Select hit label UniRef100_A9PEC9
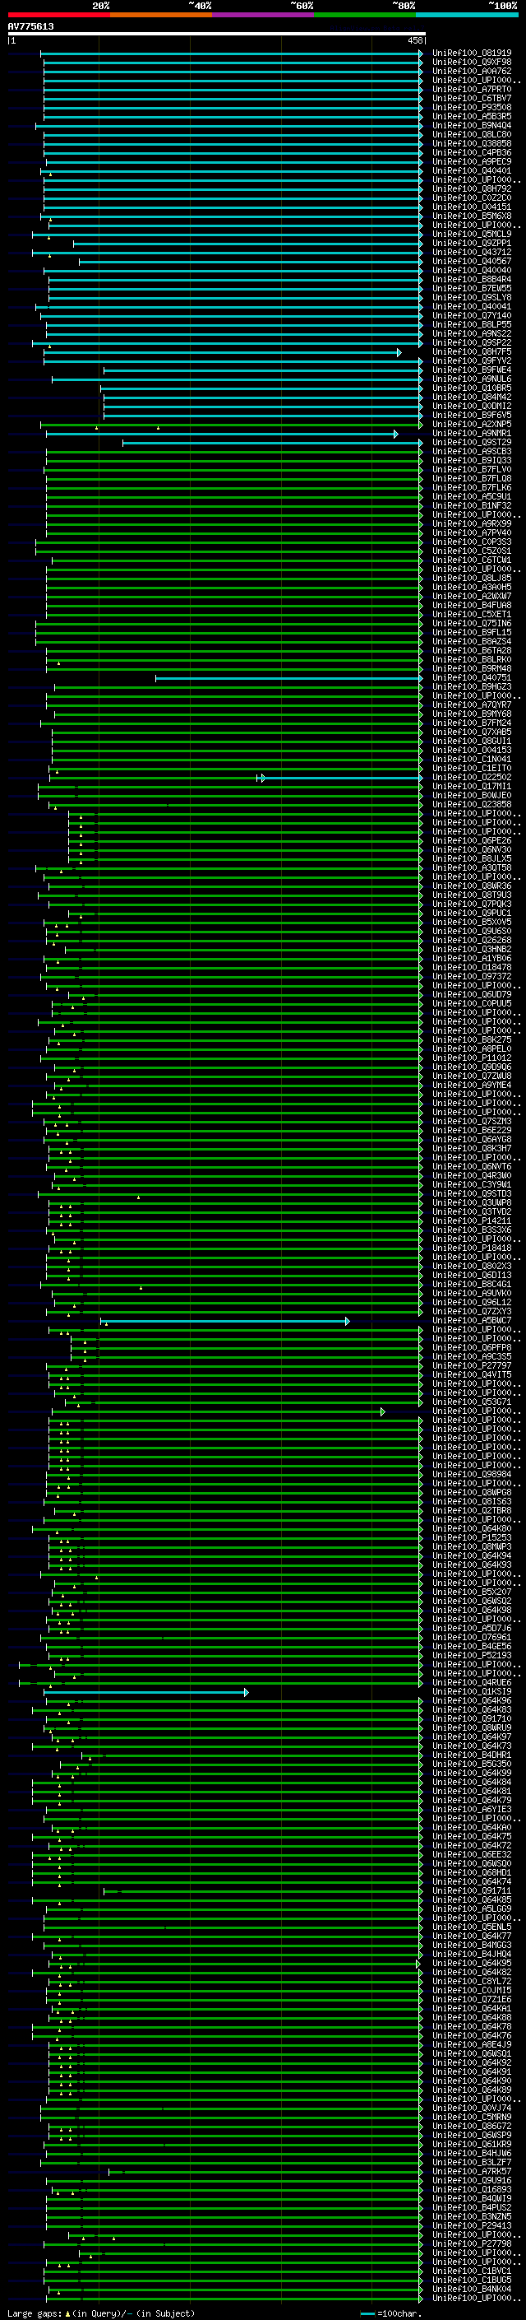The image size is (526, 2320). [x=472, y=161]
